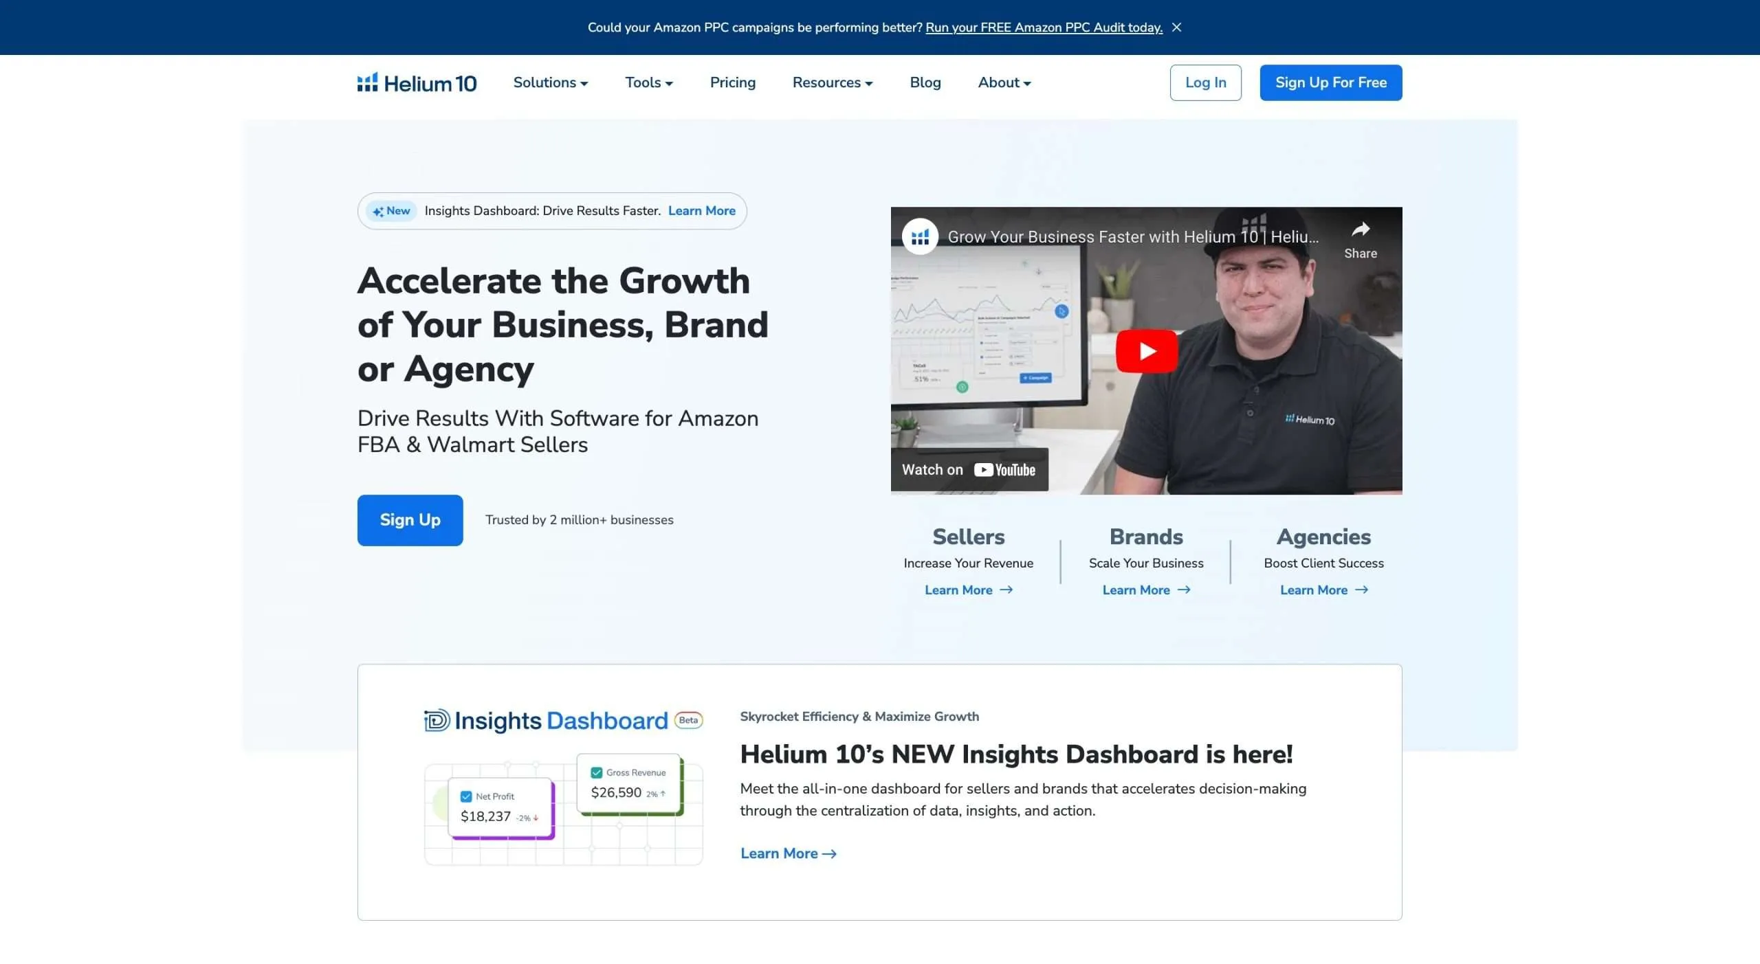Click Watch on YouTube
Screen dimensions: 1760x964
tap(969, 470)
